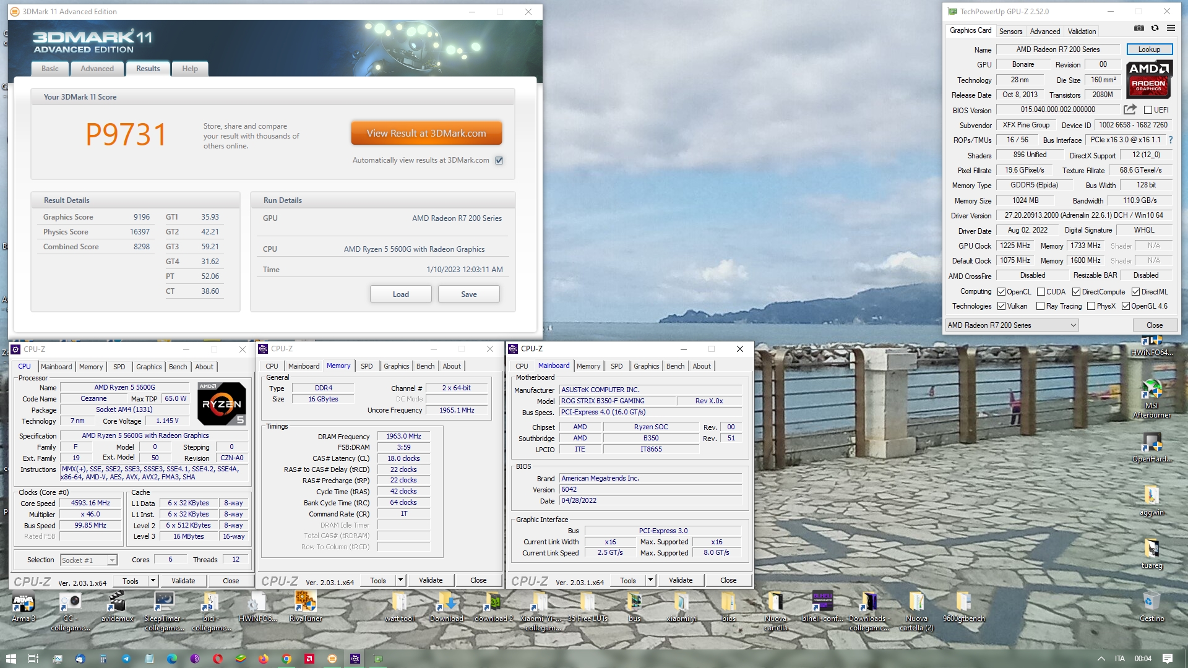Open the notification center icon
This screenshot has width=1188, height=668.
click(1168, 659)
